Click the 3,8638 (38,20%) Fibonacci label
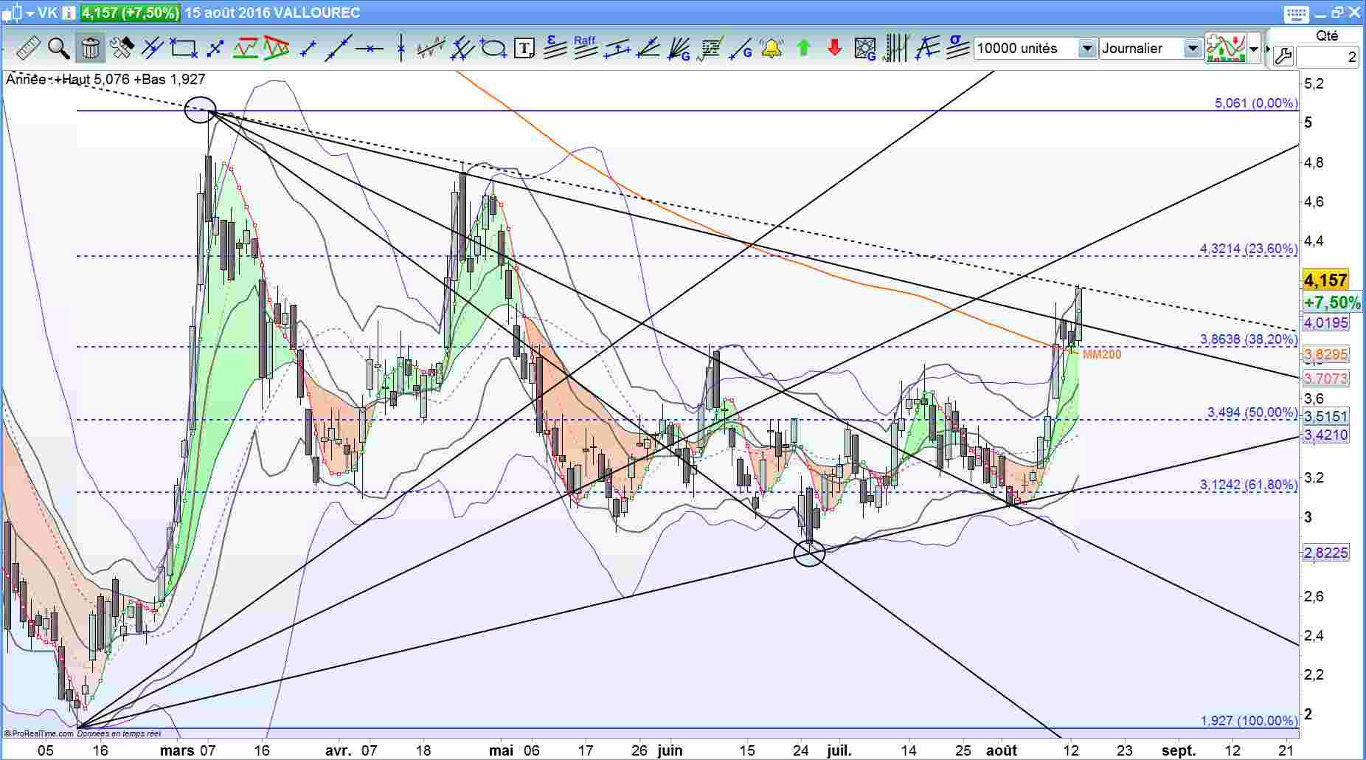Viewport: 1366px width, 760px height. tap(1248, 339)
